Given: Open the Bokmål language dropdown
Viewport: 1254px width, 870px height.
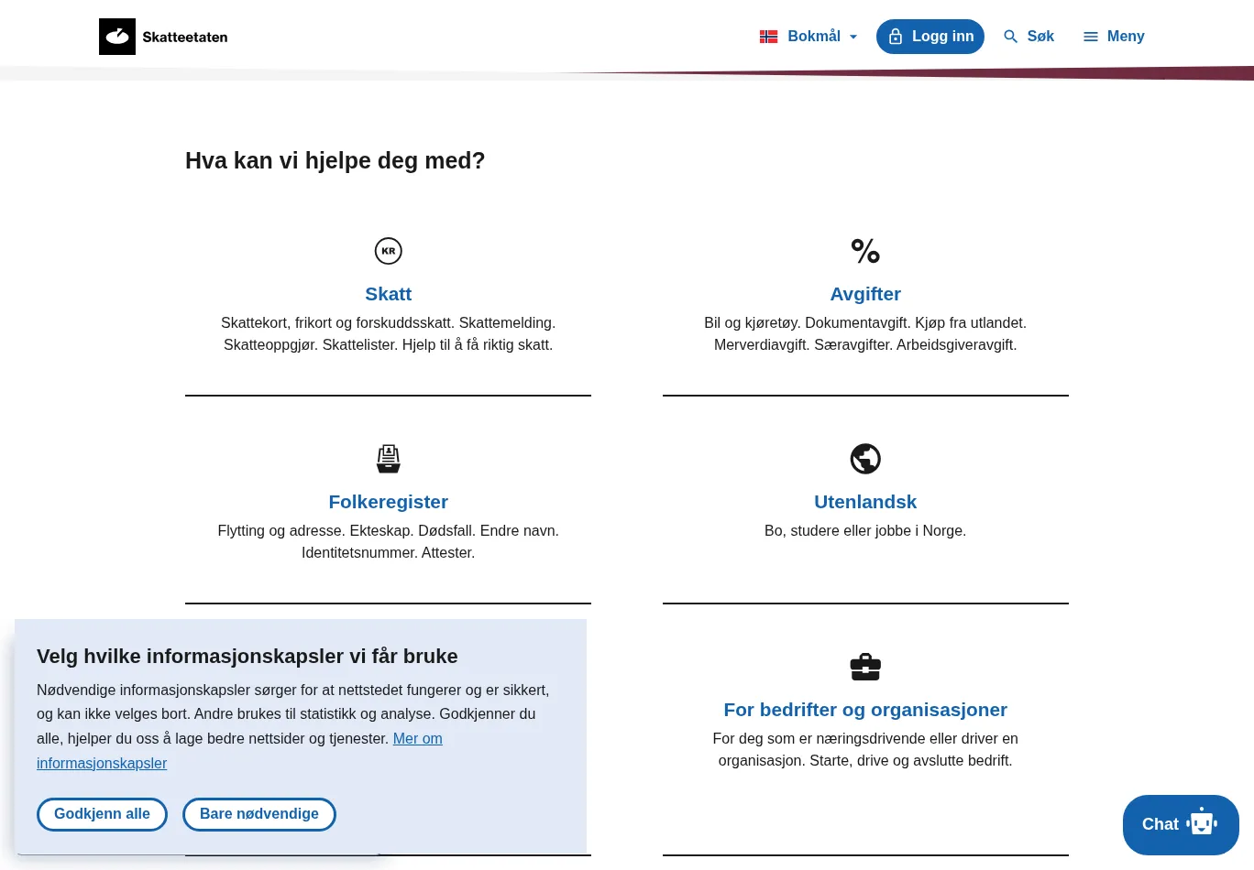Looking at the screenshot, I should 813,37.
